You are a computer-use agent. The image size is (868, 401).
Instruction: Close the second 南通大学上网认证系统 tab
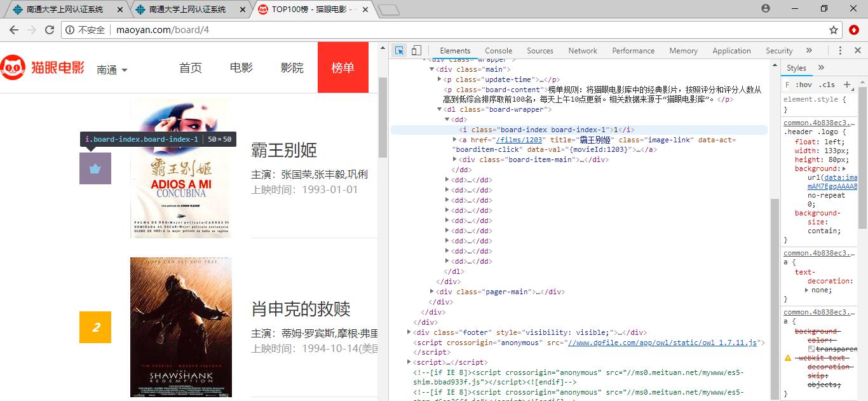tap(243, 10)
